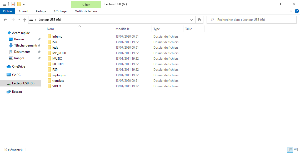Viewport: 300px width, 153px height.
Task: Select Ce PC in the sidebar
Action: click(x=16, y=75)
